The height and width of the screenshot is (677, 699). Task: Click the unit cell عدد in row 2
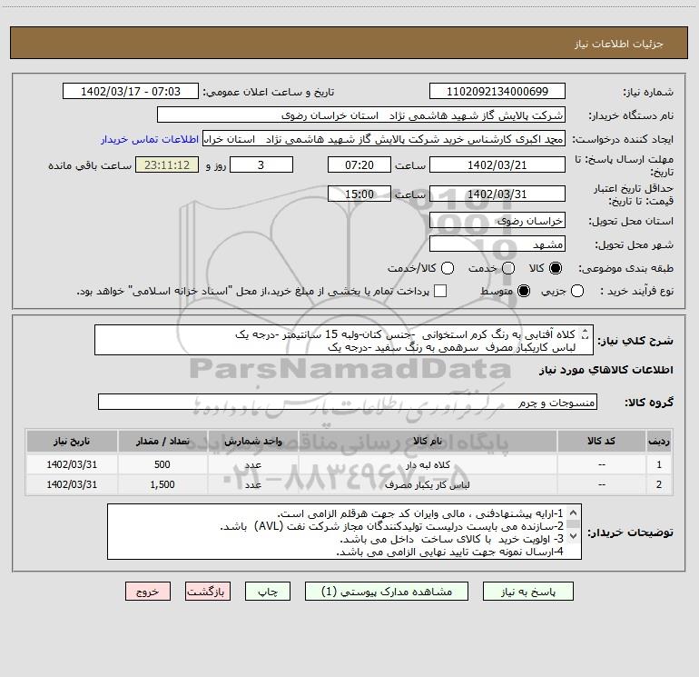click(x=252, y=484)
